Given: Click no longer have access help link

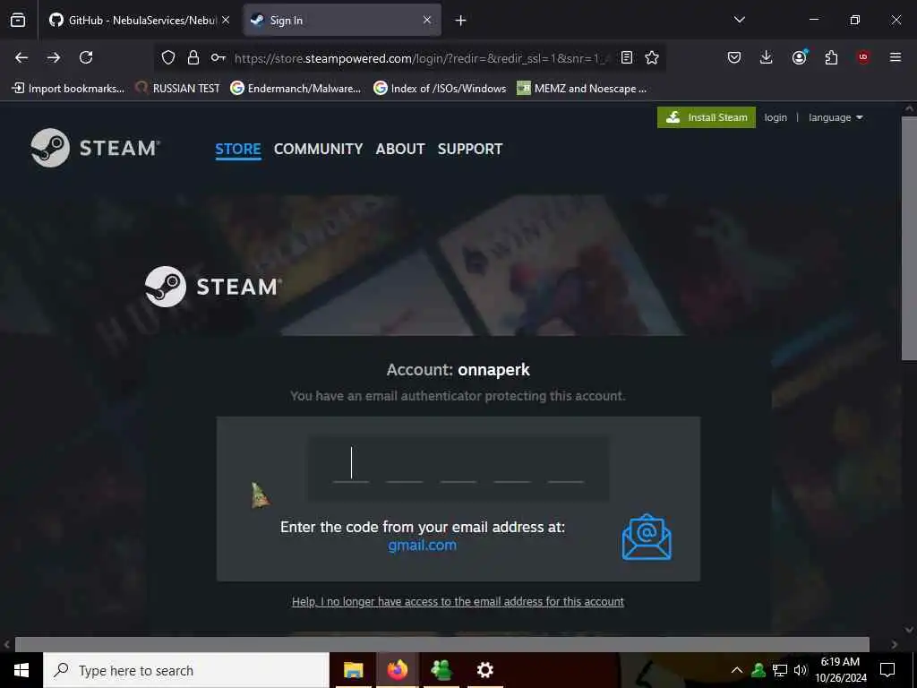Looking at the screenshot, I should tap(458, 601).
